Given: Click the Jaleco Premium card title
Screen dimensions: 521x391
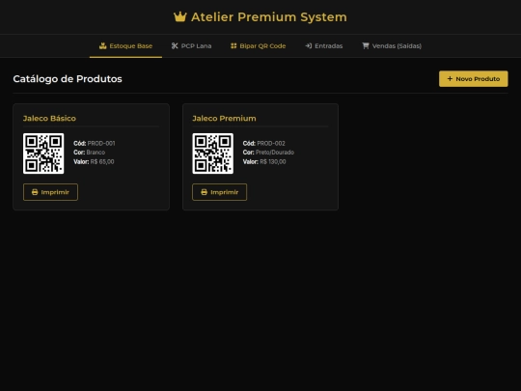Looking at the screenshot, I should tap(224, 119).
